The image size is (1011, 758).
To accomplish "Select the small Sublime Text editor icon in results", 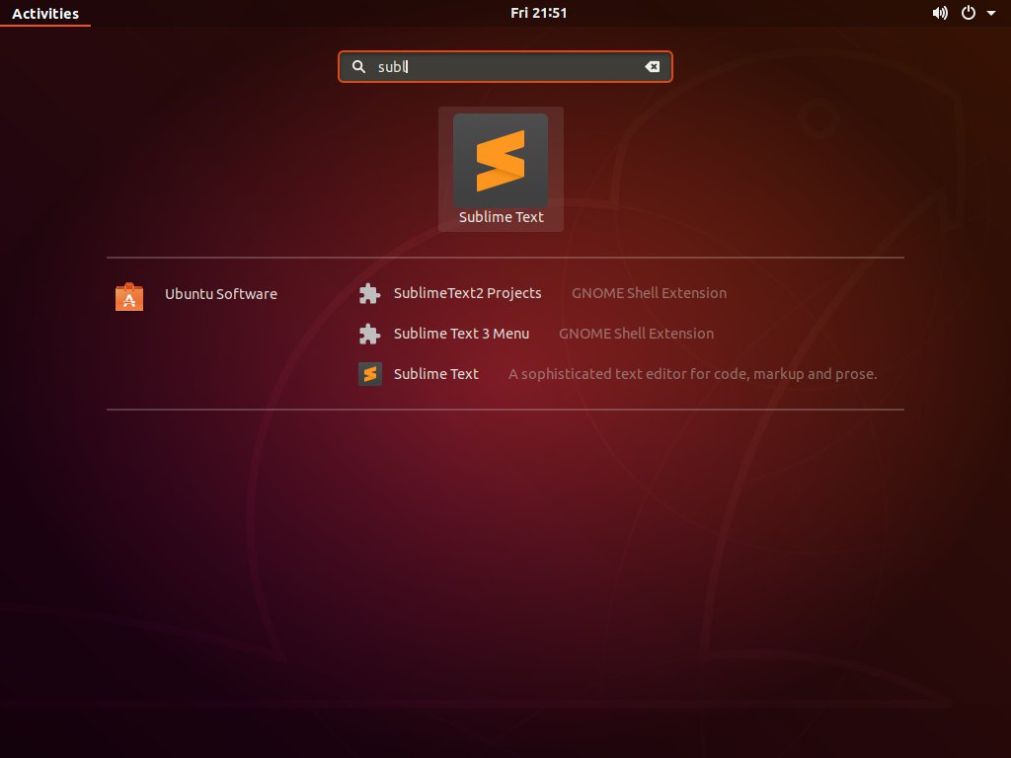I will [369, 374].
